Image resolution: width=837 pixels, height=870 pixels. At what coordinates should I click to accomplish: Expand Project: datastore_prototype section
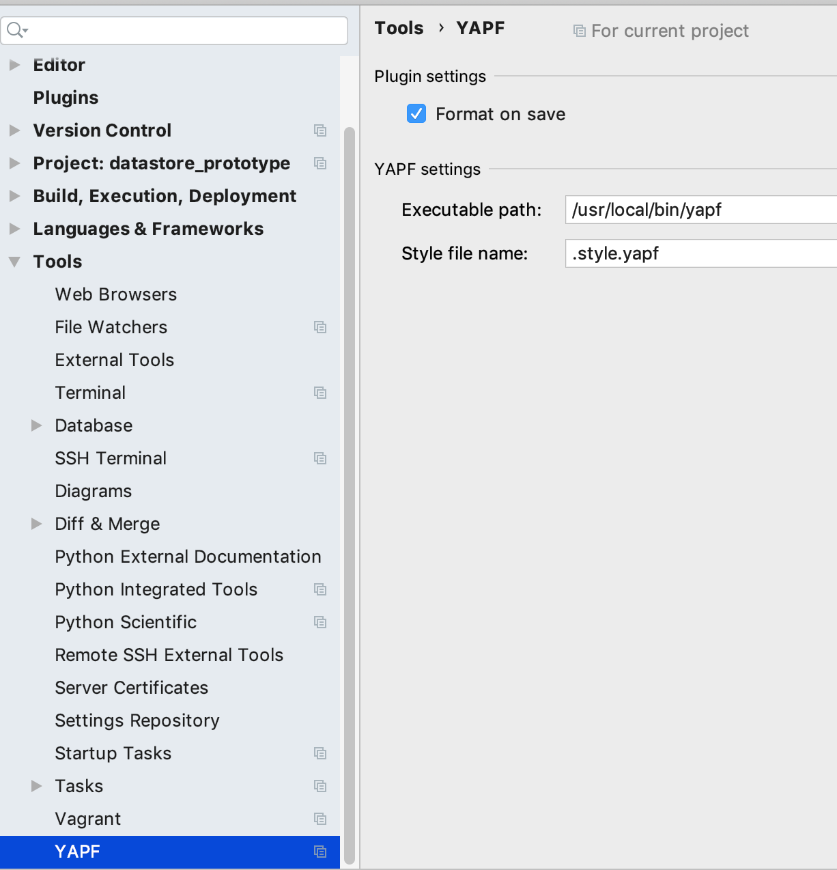point(14,163)
